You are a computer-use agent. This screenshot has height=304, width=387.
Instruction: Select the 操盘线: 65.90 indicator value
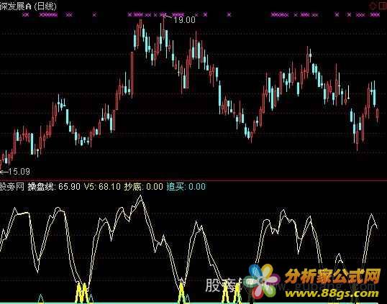tap(54, 187)
